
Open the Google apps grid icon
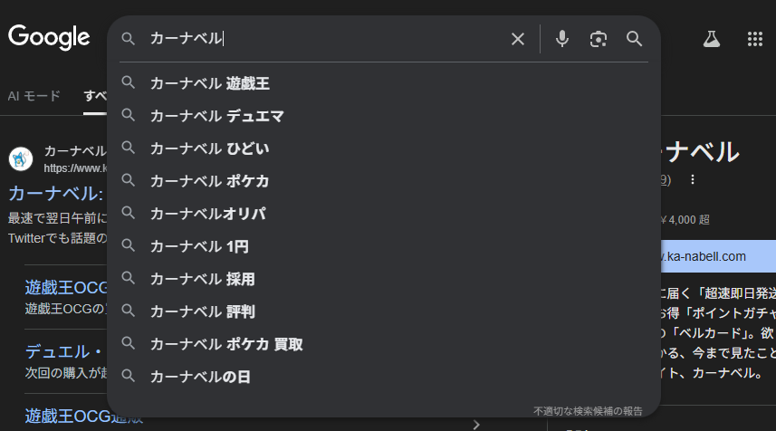point(754,39)
